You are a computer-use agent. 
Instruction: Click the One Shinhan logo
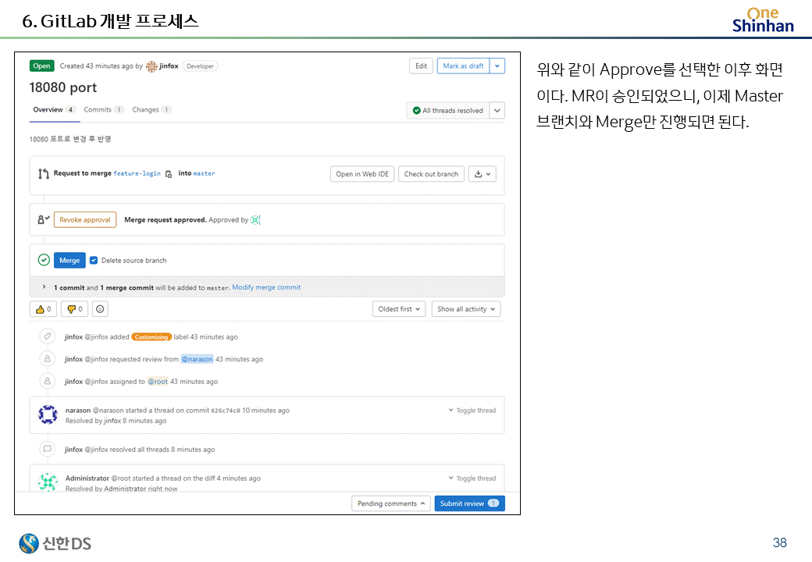click(763, 20)
